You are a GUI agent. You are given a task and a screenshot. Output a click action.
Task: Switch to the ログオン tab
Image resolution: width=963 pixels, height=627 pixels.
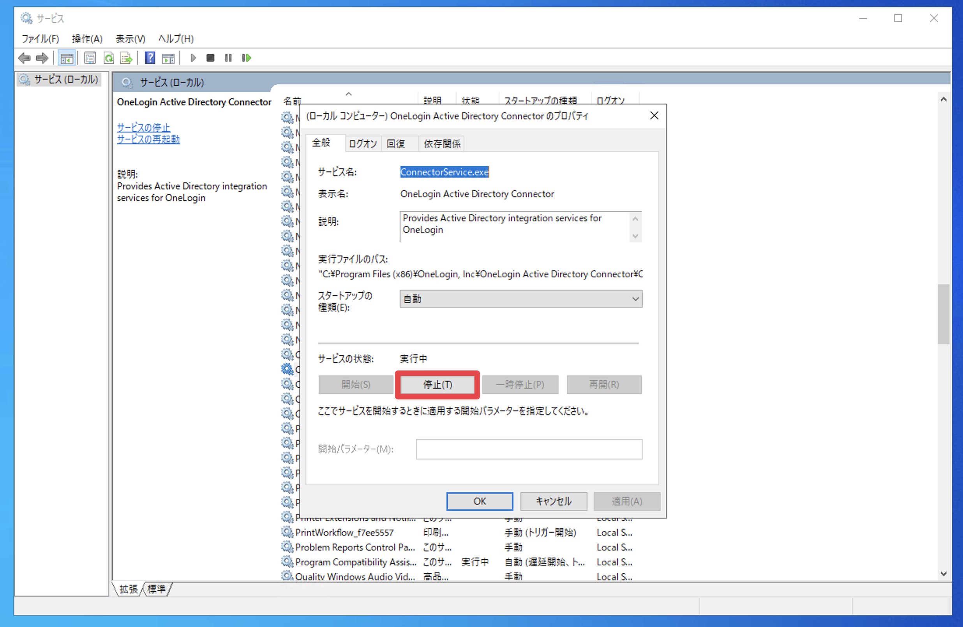tap(363, 144)
